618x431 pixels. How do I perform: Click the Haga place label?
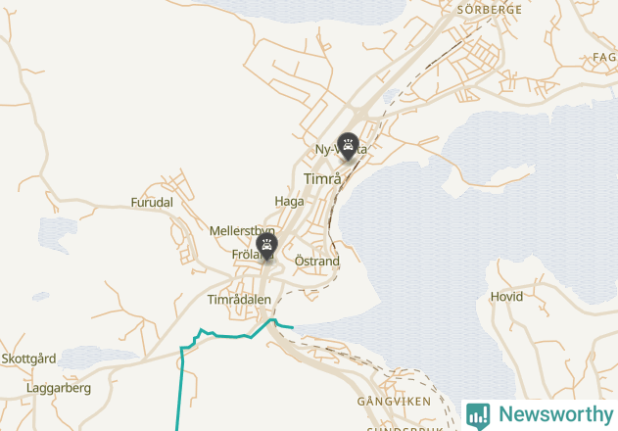point(289,201)
